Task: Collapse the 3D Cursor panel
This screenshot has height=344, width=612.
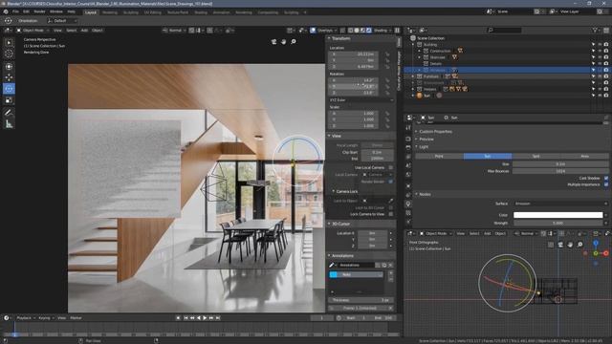Action: pyautogui.click(x=329, y=224)
